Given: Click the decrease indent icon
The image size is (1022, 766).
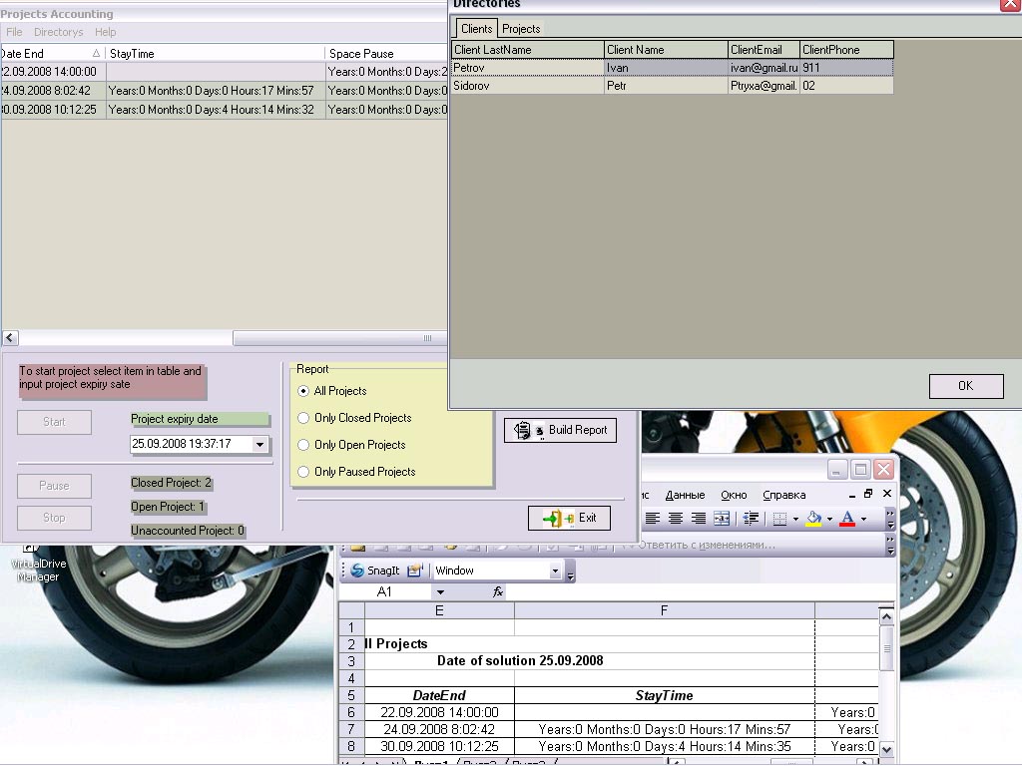Looking at the screenshot, I should (751, 519).
